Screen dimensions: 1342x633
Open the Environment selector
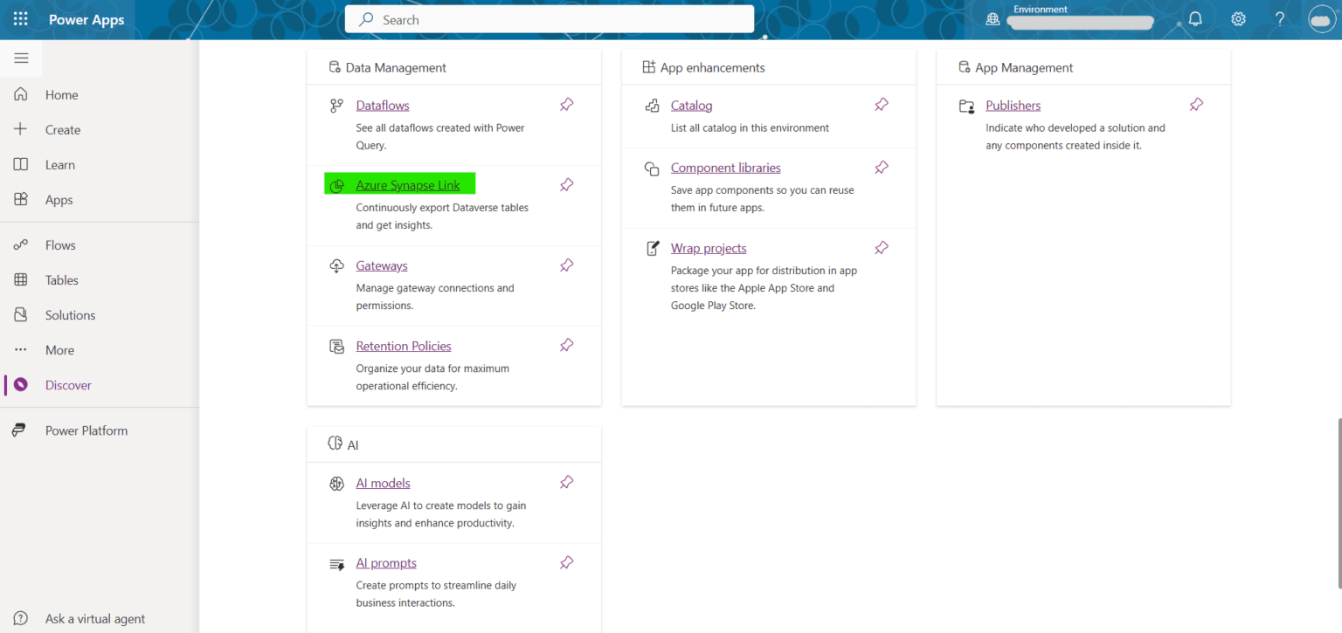coord(1080,22)
